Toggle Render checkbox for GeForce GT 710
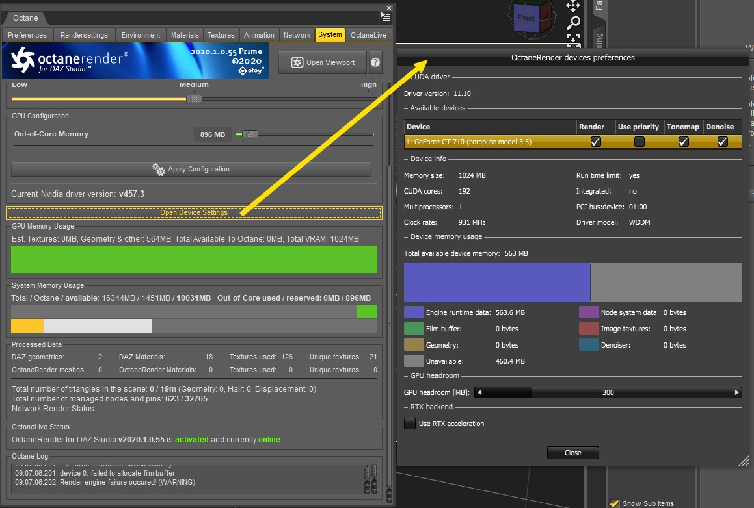The image size is (754, 508). click(x=596, y=142)
